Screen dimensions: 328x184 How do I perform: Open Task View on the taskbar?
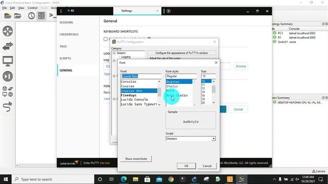(112, 179)
